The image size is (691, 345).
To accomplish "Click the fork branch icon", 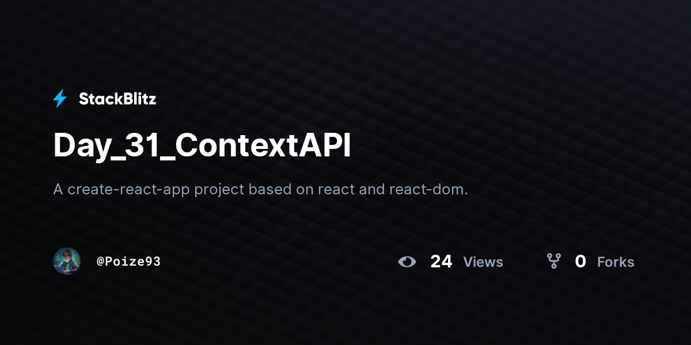I will [x=554, y=262].
